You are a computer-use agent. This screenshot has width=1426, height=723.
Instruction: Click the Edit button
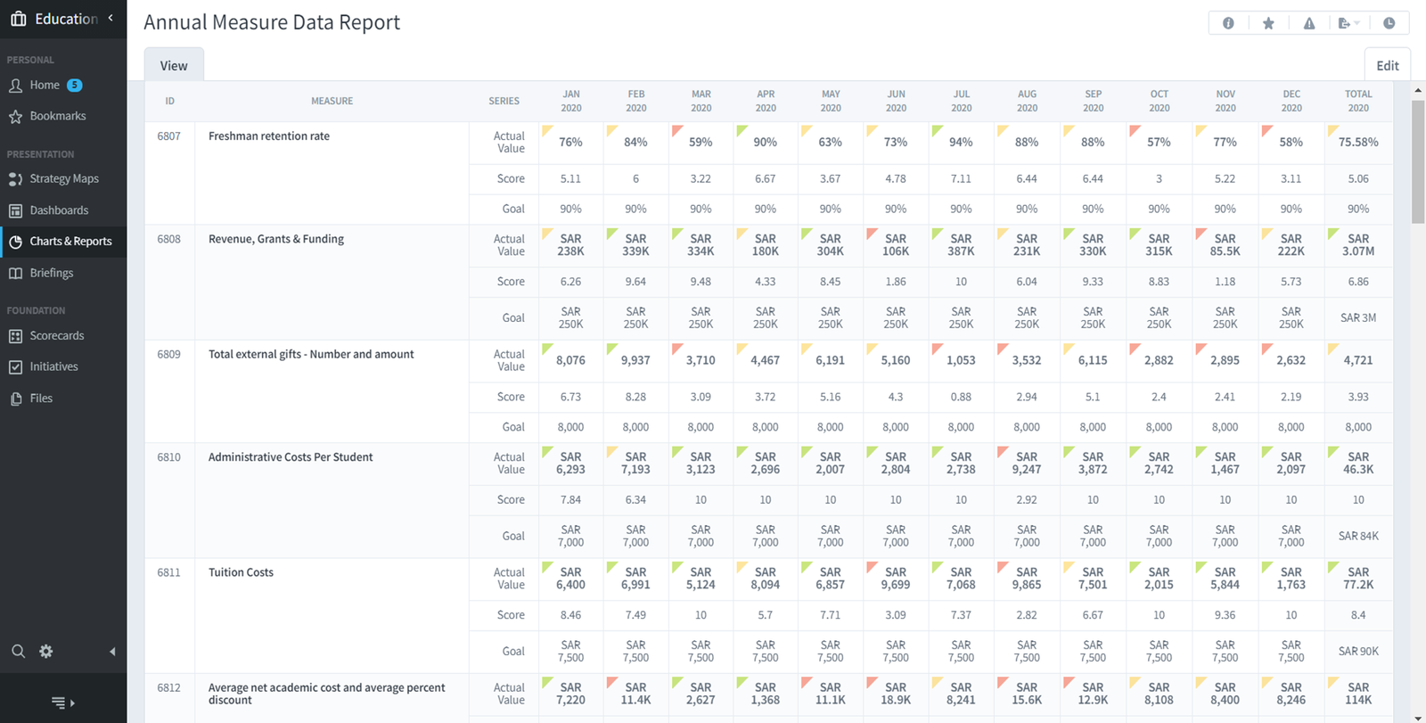pyautogui.click(x=1387, y=65)
